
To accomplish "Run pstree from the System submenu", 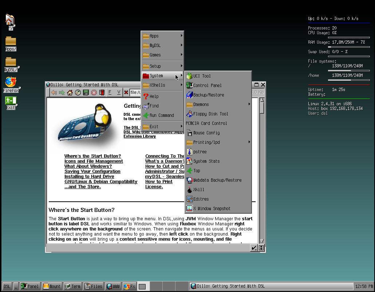I will point(218,151).
